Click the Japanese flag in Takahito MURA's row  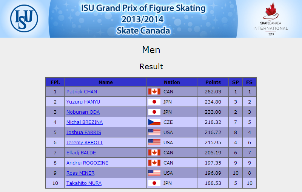point(154,183)
